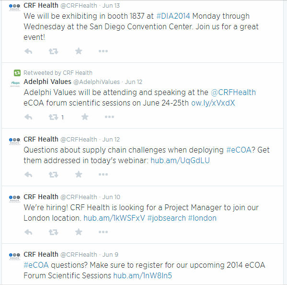Click the #DIA2014 hashtag

coord(173,16)
